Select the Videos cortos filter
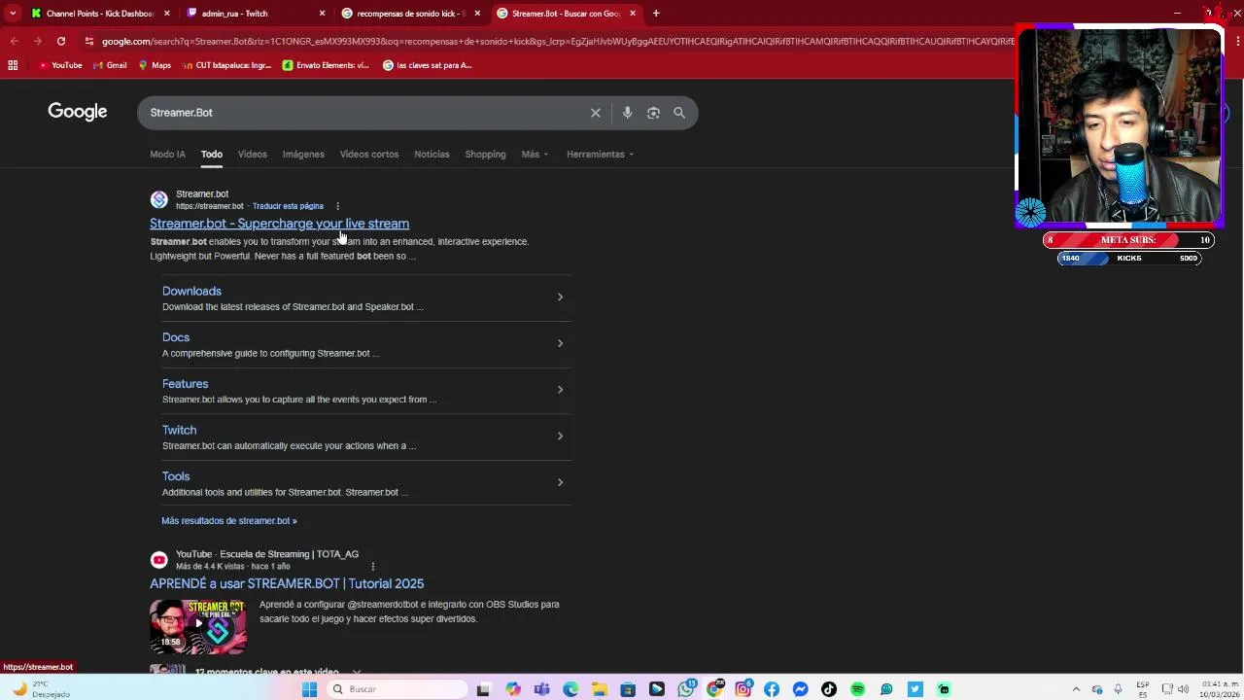The width and height of the screenshot is (1244, 700). click(369, 155)
